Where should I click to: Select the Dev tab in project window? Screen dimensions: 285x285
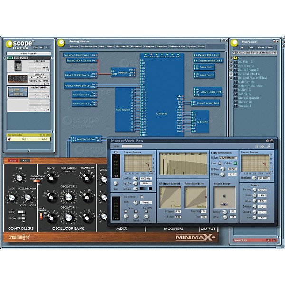click(x=10, y=58)
